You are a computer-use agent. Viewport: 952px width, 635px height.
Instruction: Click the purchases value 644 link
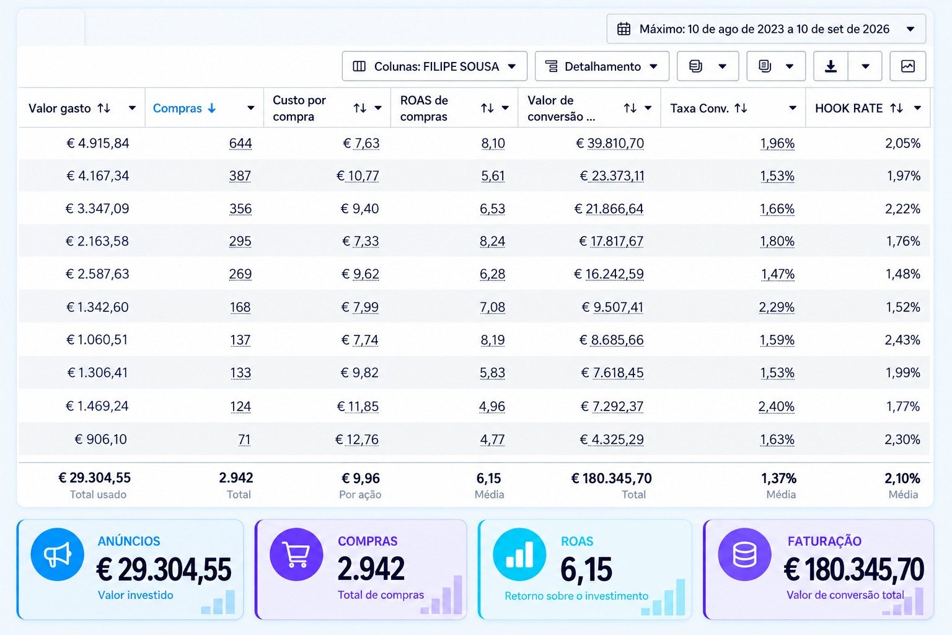(240, 143)
